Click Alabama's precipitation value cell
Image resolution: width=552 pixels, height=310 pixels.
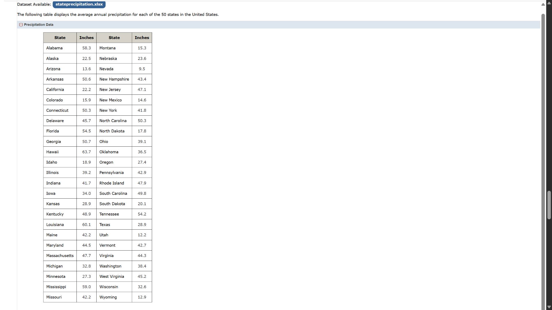[86, 48]
